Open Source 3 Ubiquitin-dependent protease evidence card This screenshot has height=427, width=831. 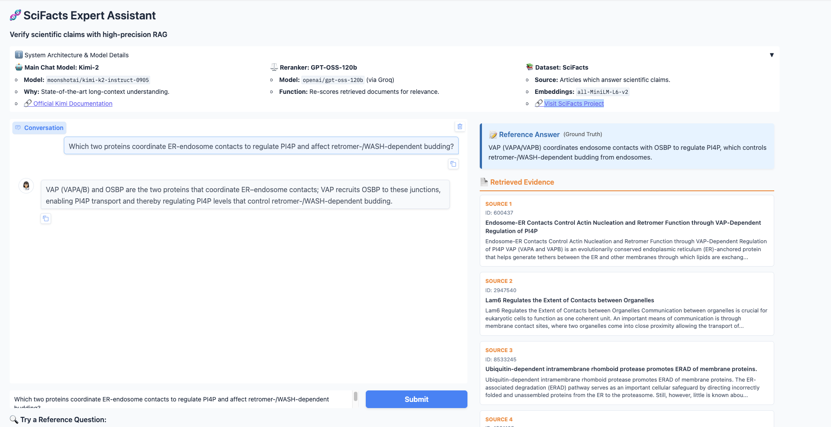tap(626, 373)
